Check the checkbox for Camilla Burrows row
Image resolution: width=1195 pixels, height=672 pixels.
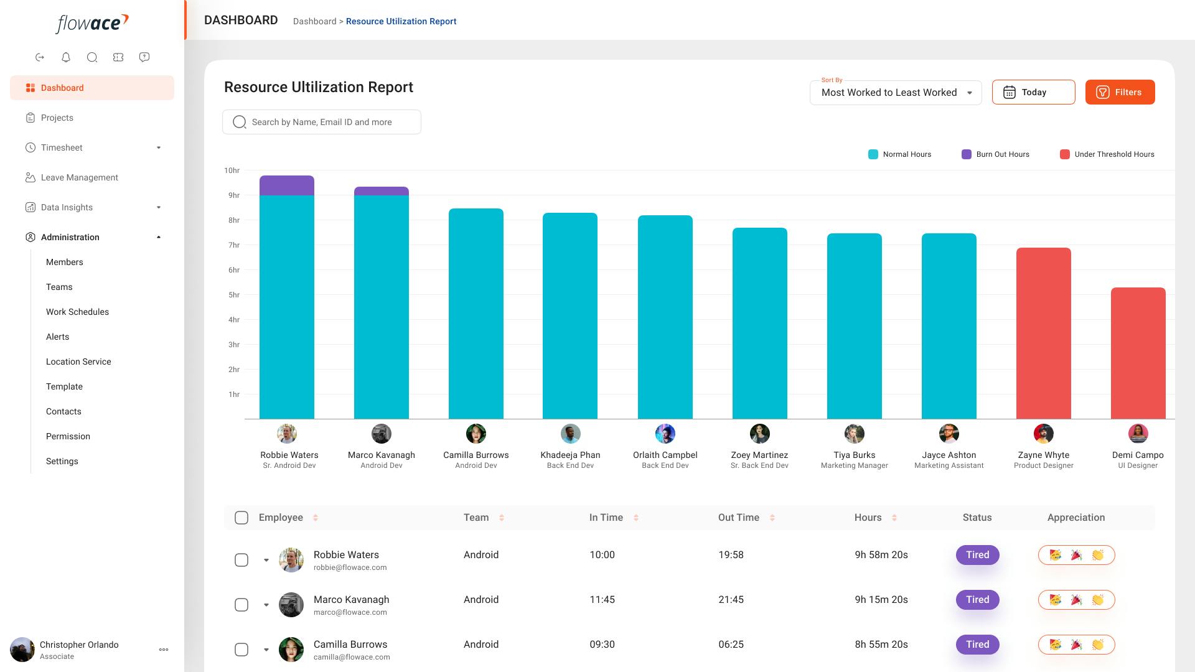[241, 650]
